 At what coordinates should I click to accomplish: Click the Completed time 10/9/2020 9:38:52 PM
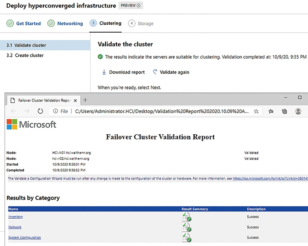69,170
